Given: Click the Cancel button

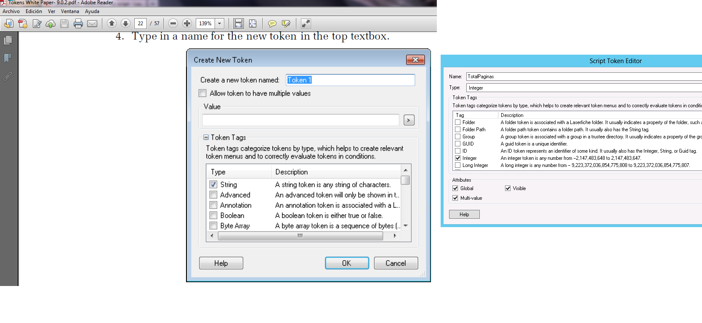Looking at the screenshot, I should tap(396, 263).
